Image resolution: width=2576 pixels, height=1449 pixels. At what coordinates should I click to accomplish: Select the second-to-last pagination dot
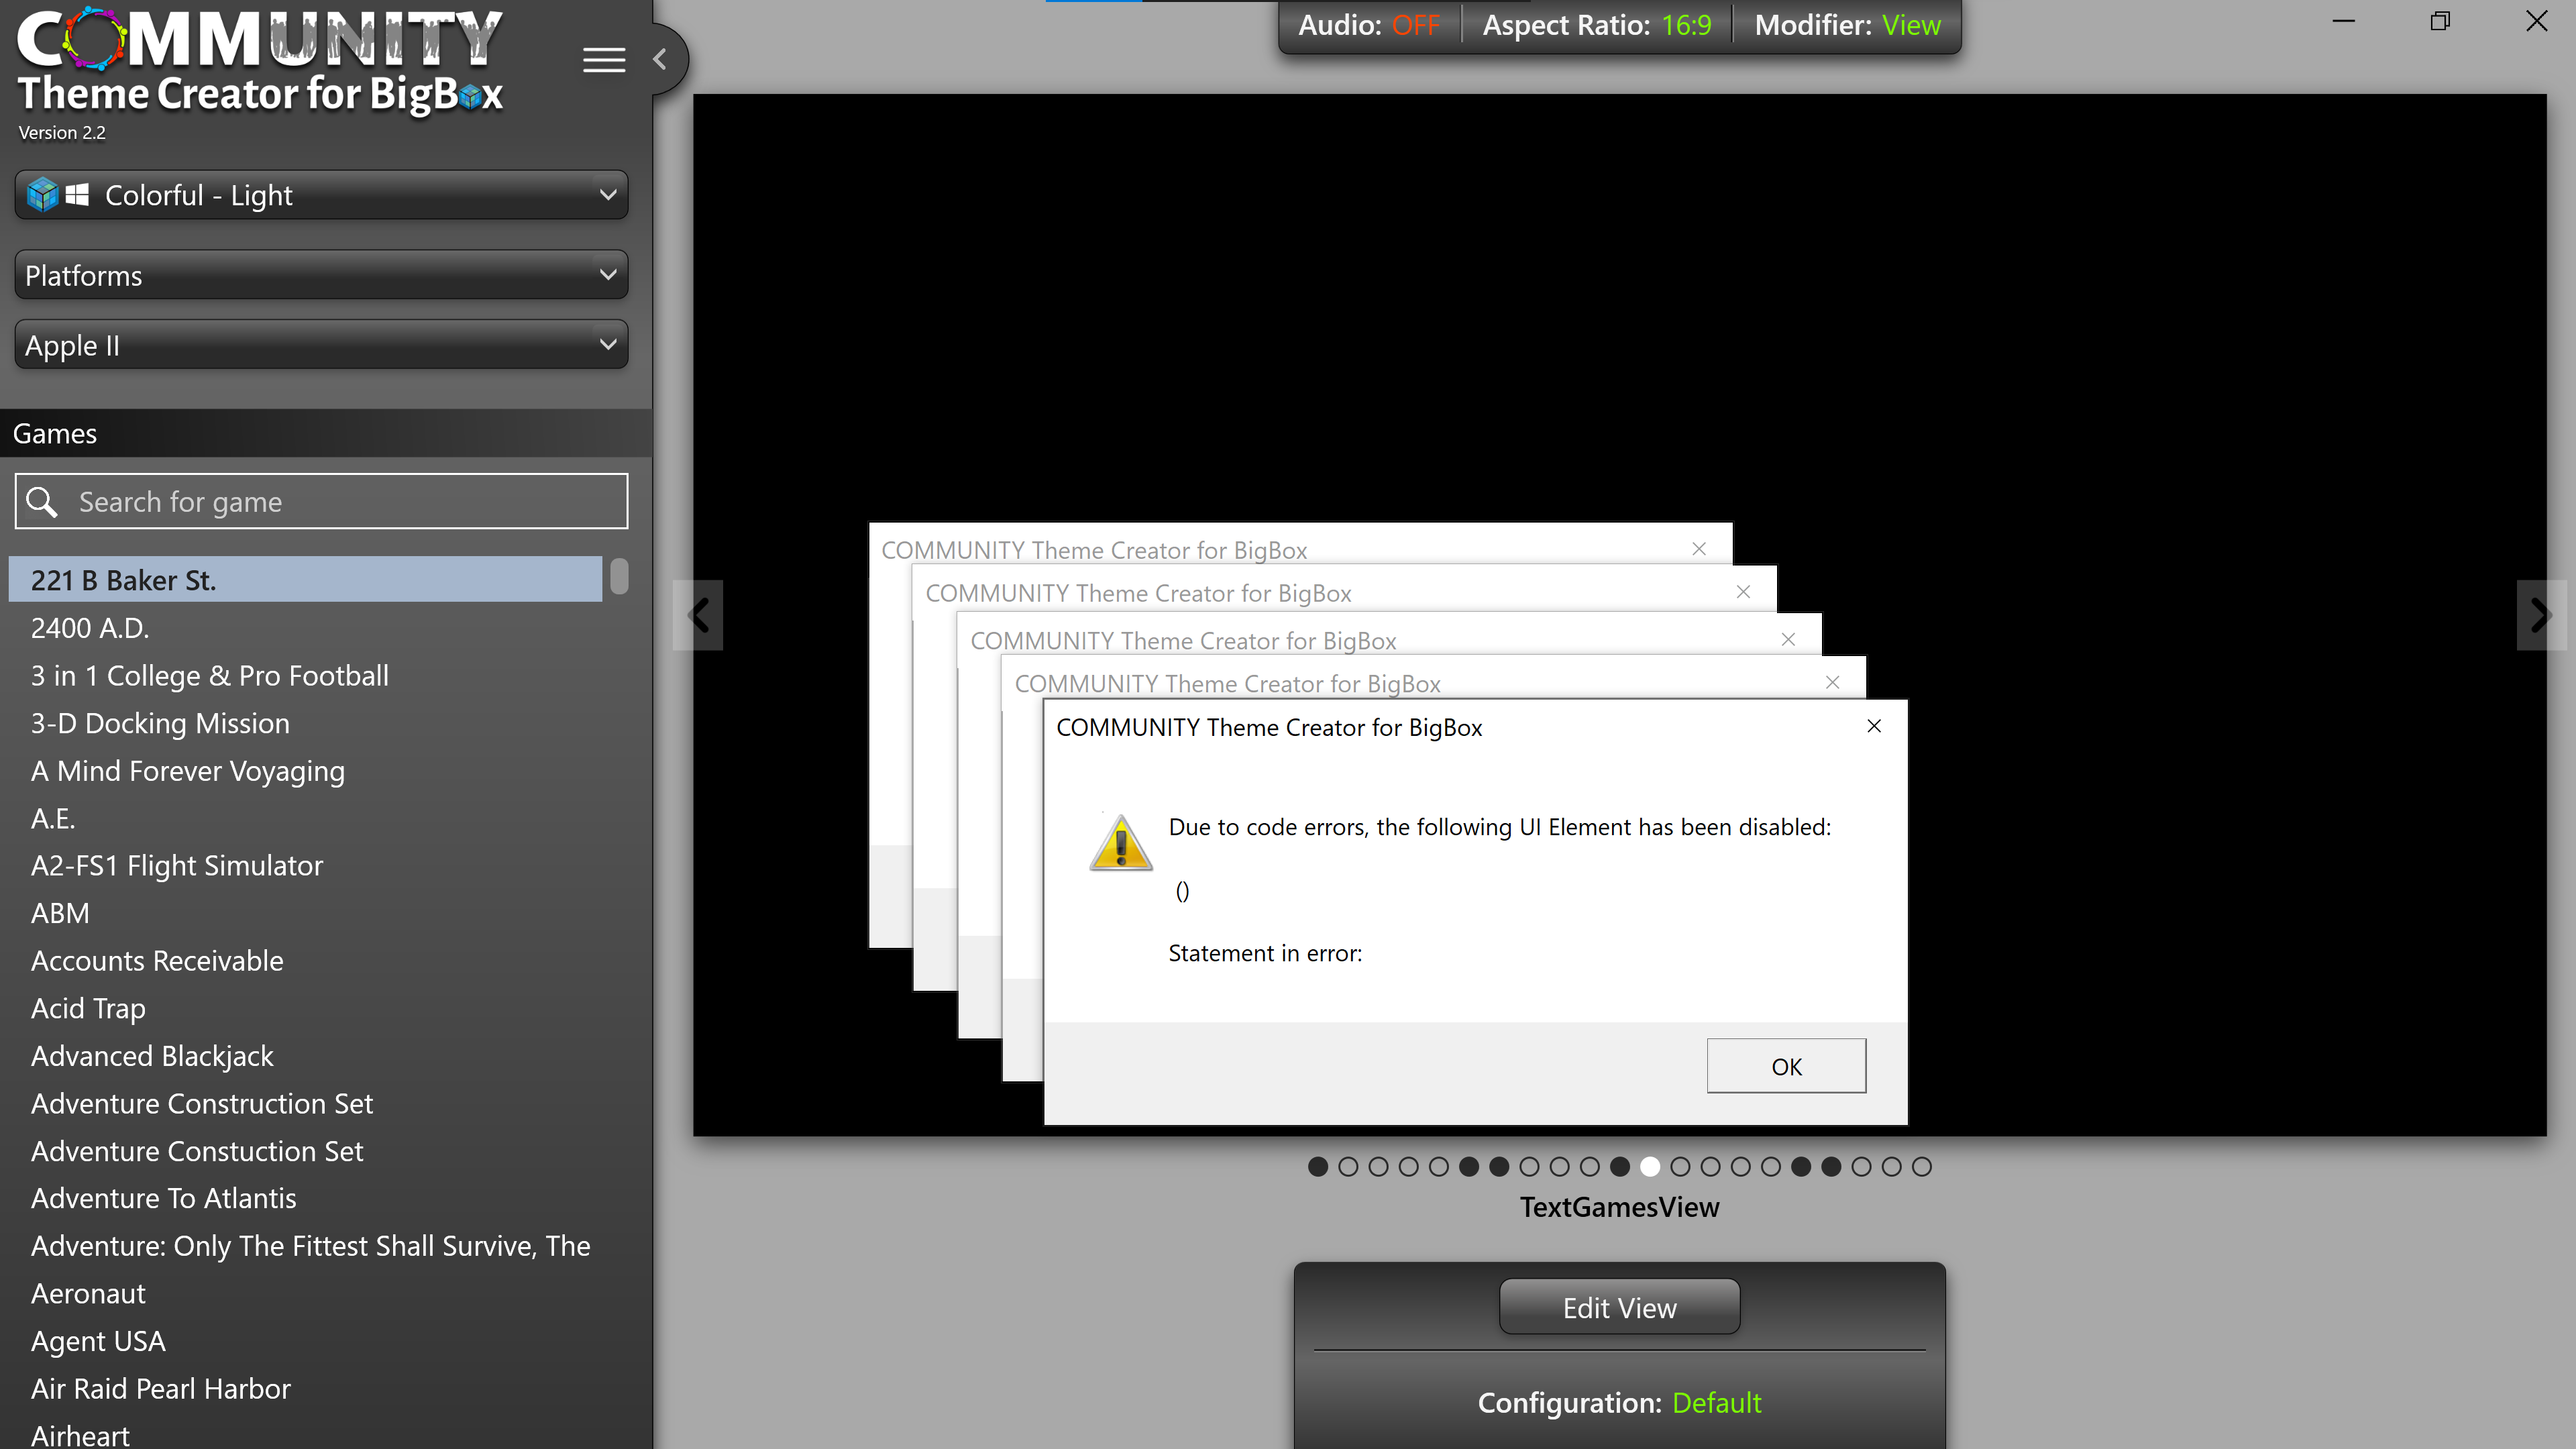1891,1167
